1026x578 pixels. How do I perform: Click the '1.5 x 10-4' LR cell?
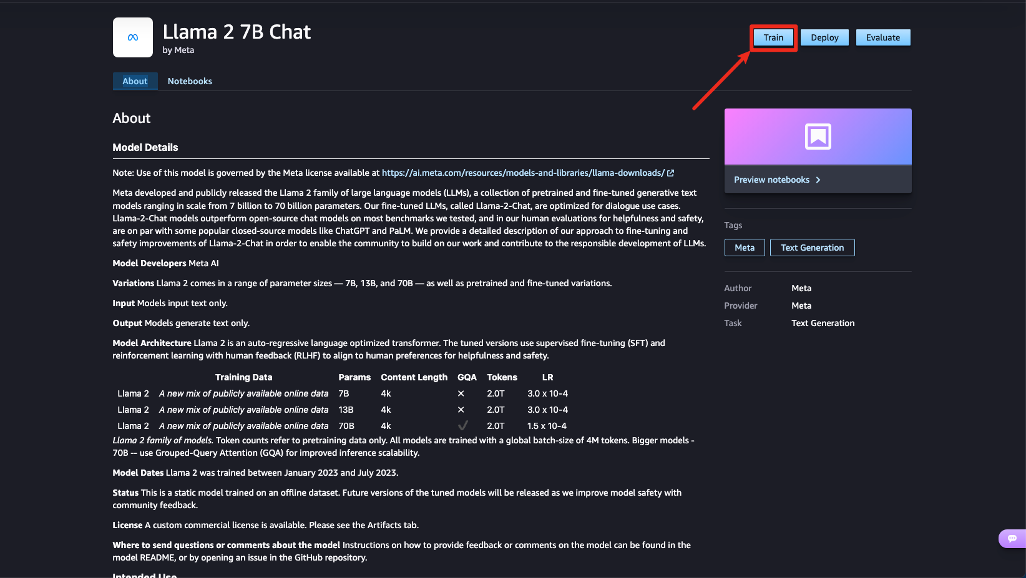pos(547,426)
